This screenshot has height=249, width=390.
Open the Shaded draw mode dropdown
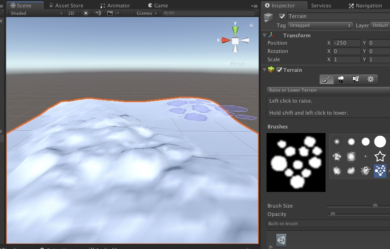coord(36,13)
